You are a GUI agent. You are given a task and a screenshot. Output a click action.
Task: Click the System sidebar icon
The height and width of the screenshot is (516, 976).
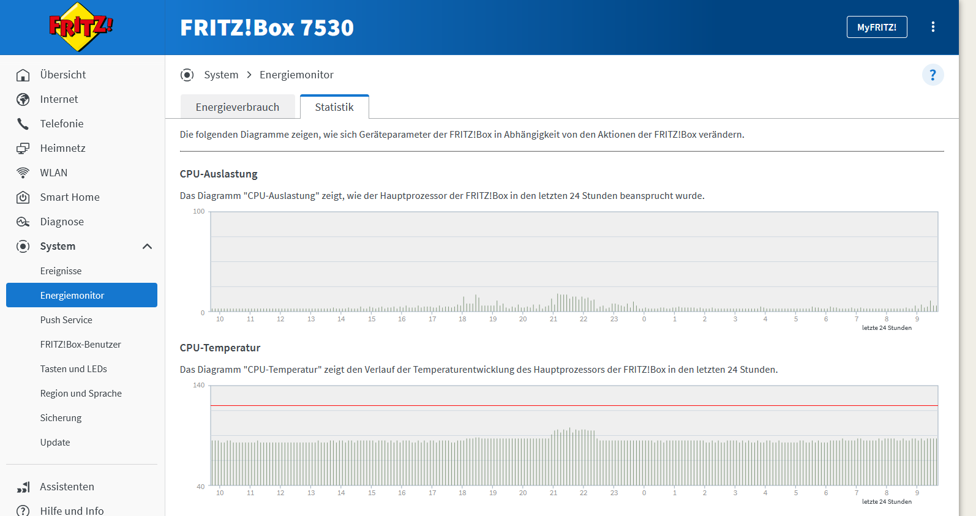tap(23, 246)
